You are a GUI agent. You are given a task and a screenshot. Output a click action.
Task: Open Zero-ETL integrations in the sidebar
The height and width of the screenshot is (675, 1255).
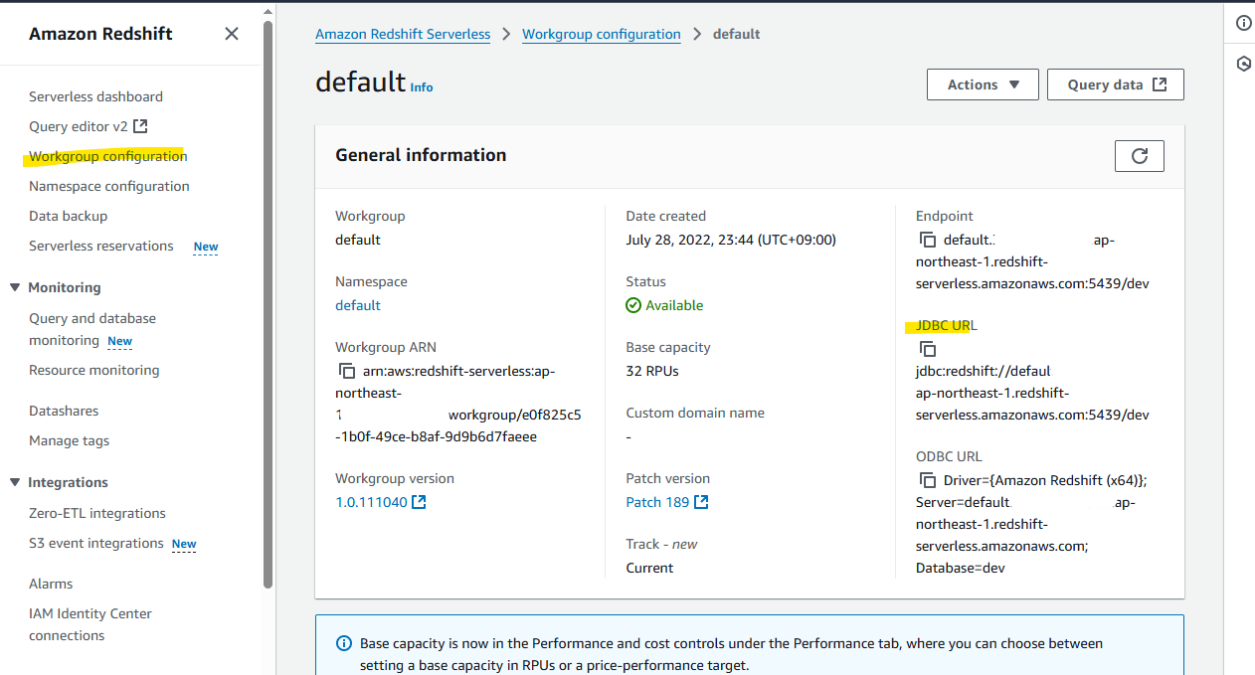(x=97, y=513)
